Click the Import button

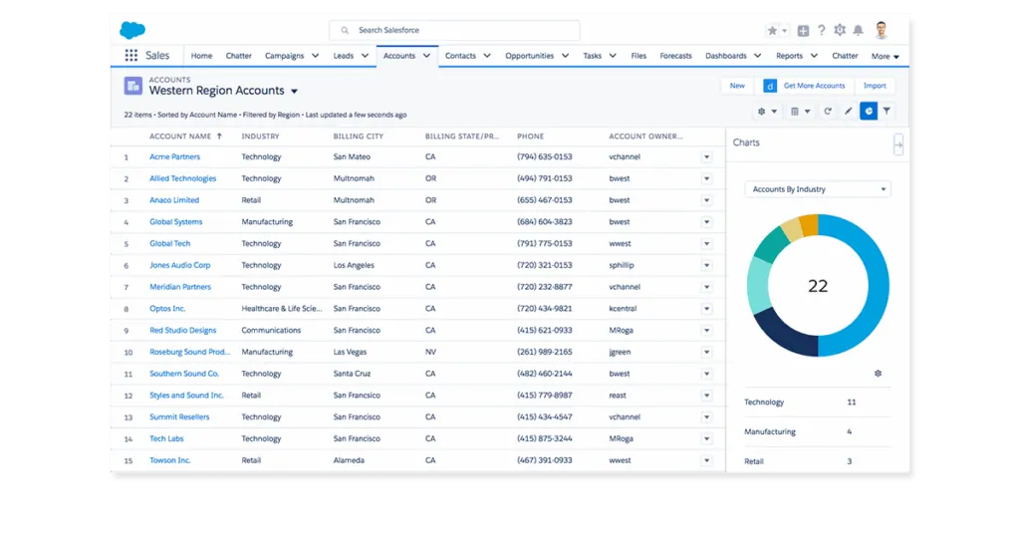click(x=875, y=86)
